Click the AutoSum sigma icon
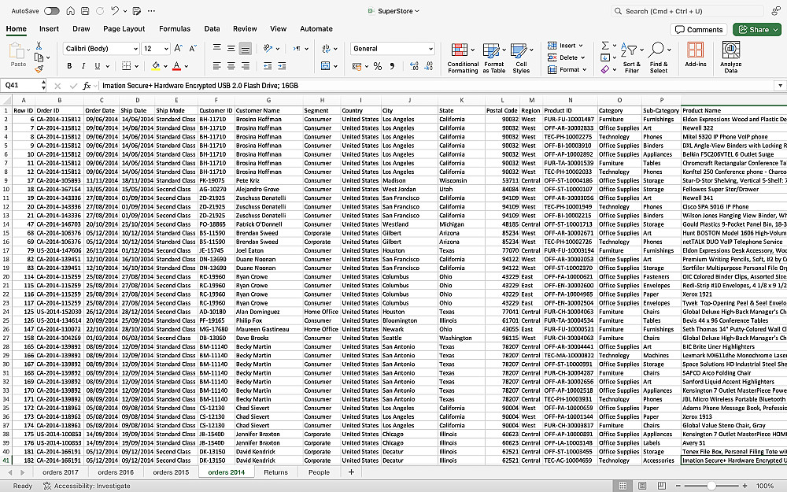This screenshot has width=787, height=492. pyautogui.click(x=605, y=45)
